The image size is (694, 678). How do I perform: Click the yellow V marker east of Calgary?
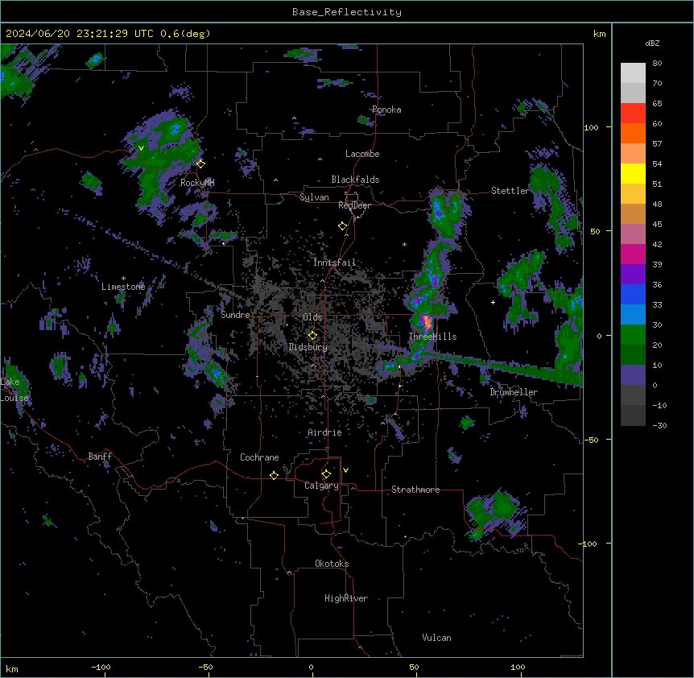(x=345, y=470)
